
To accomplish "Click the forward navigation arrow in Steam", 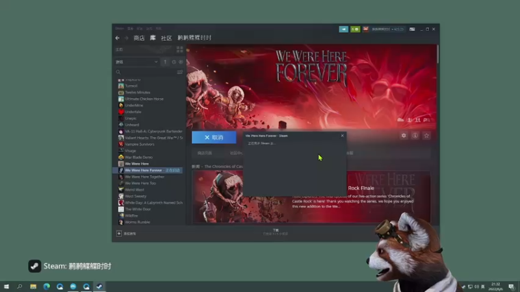I will [126, 38].
